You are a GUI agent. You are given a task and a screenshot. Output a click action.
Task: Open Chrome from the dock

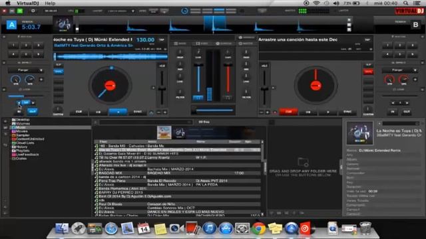pos(258,228)
